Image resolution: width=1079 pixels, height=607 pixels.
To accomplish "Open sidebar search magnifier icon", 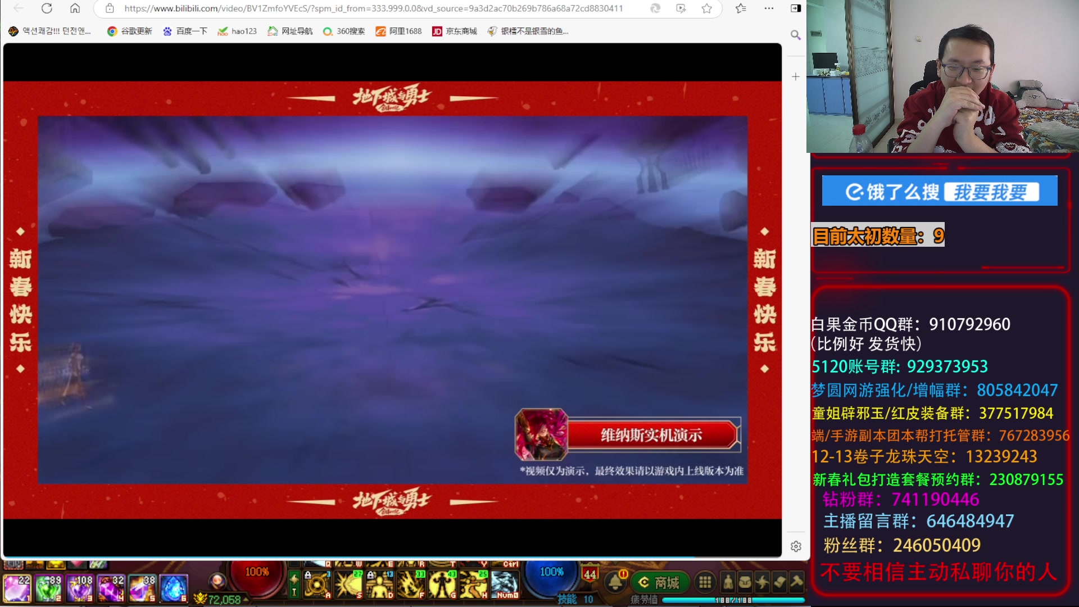I will pos(795,35).
